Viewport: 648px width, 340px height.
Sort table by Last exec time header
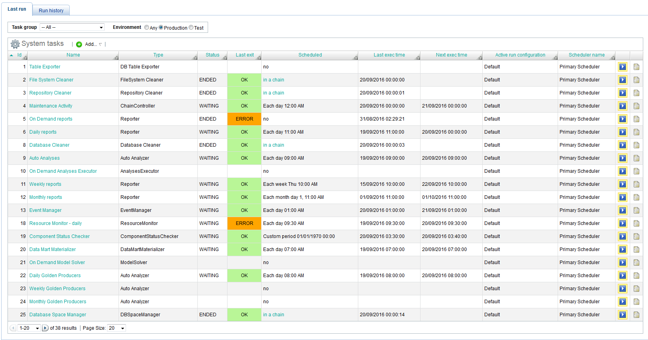point(389,55)
